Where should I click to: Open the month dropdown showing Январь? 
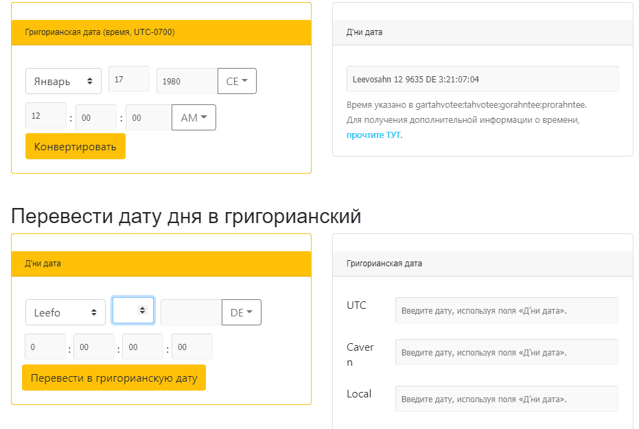coord(63,80)
